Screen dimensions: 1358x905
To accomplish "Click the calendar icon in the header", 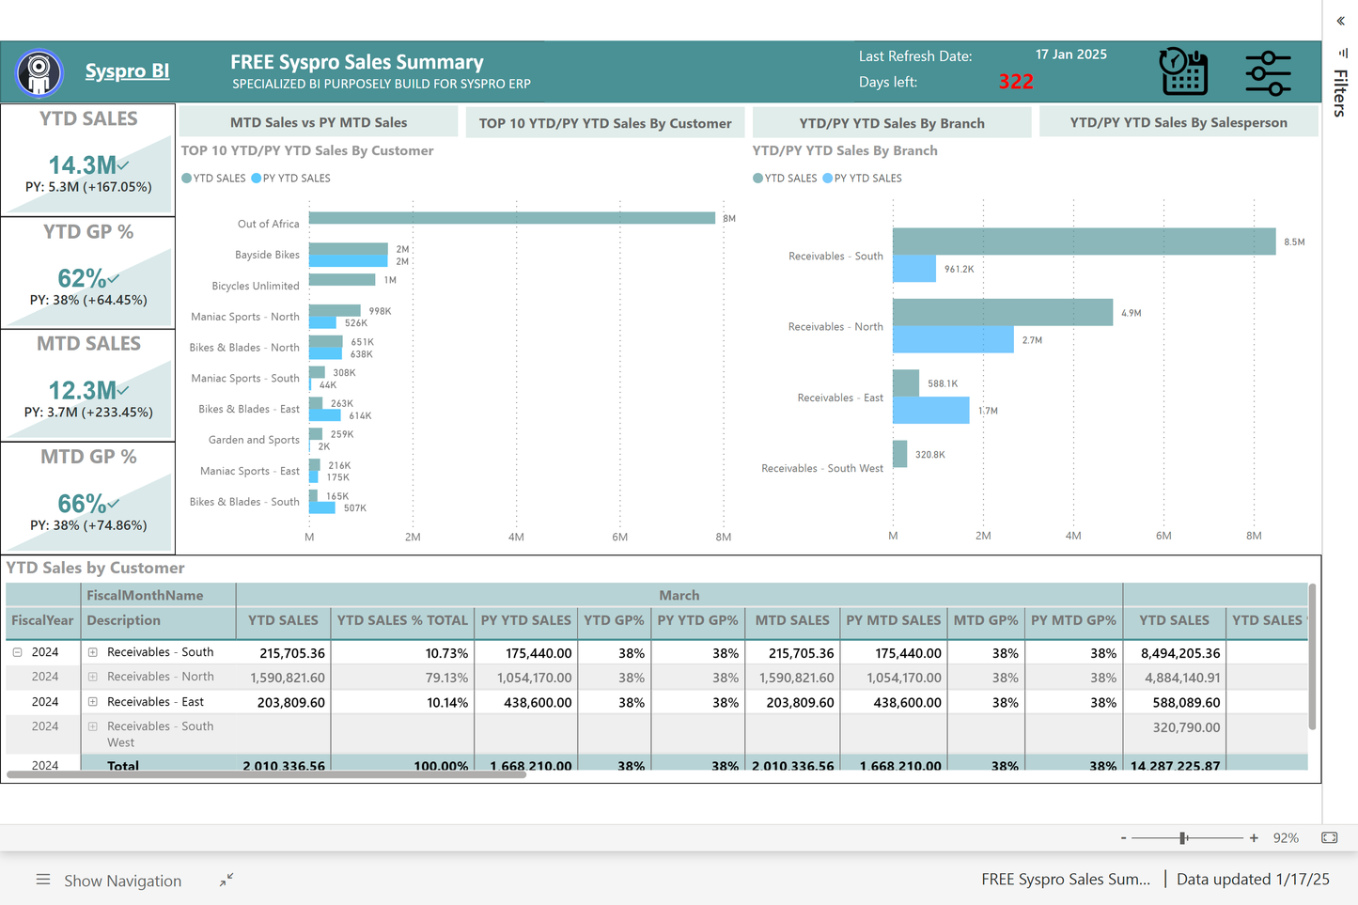I will pyautogui.click(x=1182, y=71).
